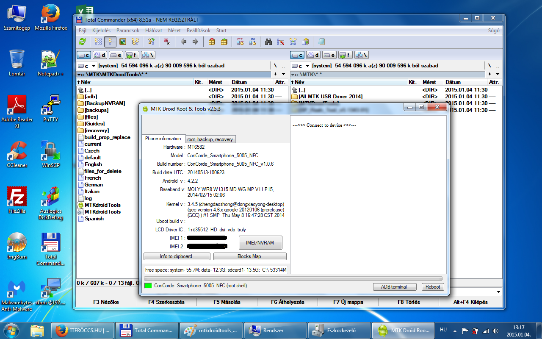
Task: Click the binoculars Search files icon
Action: (268, 42)
